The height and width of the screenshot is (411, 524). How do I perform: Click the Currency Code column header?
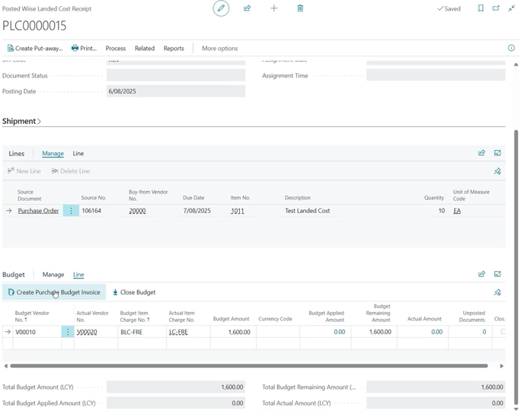[275, 319]
